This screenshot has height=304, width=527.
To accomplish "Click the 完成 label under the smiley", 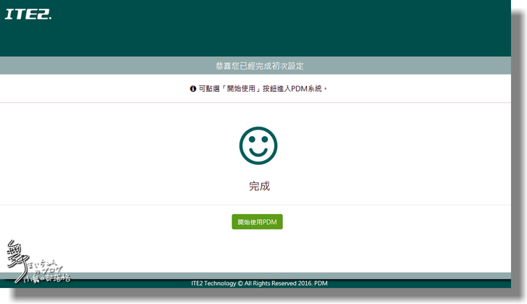I will pyautogui.click(x=258, y=186).
